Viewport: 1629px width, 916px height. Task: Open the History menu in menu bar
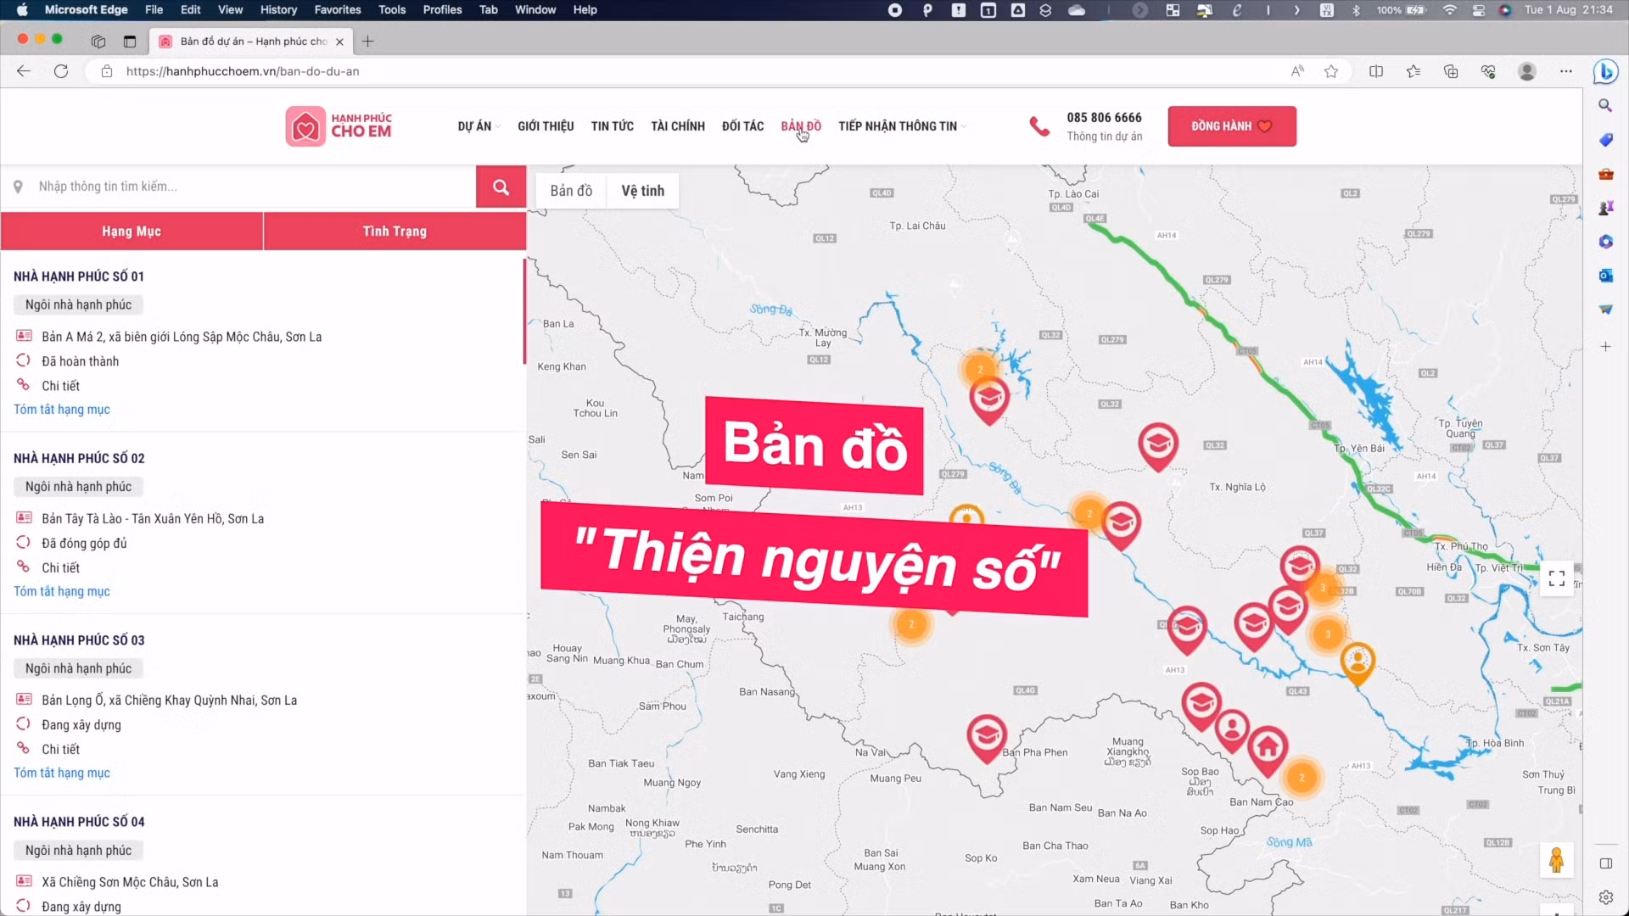click(278, 10)
